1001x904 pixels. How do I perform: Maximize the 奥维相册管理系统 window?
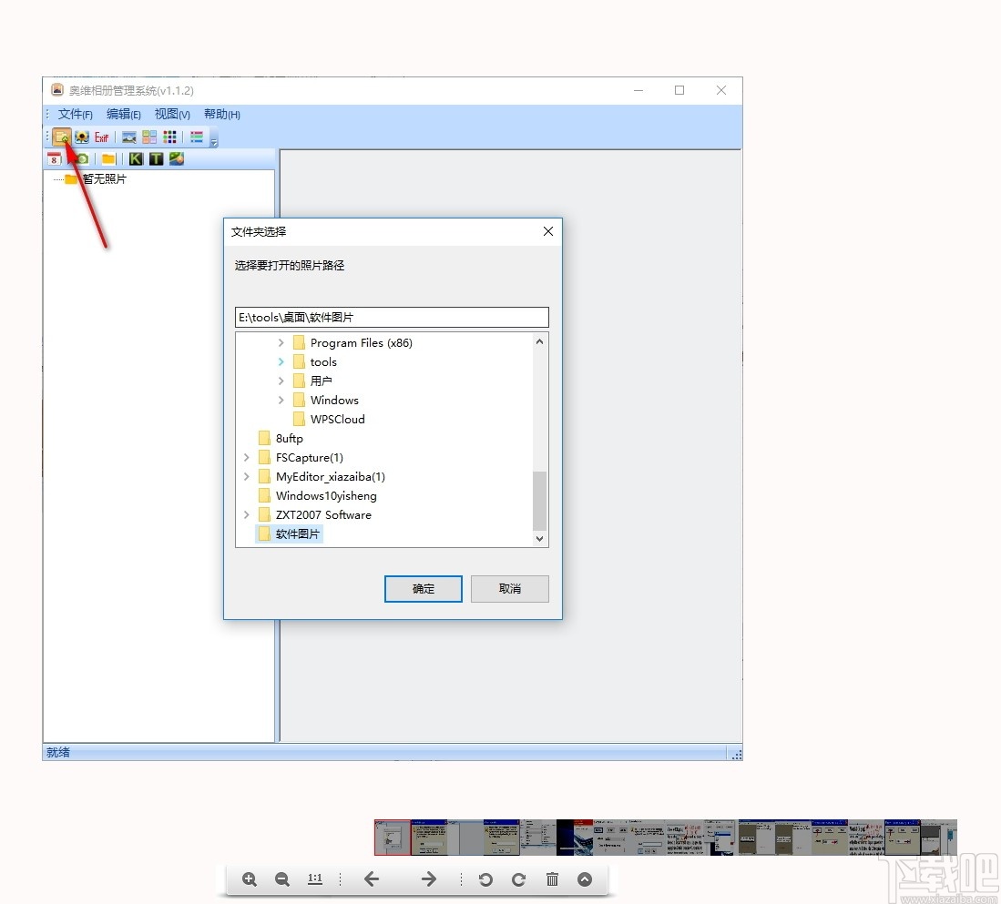(x=679, y=91)
